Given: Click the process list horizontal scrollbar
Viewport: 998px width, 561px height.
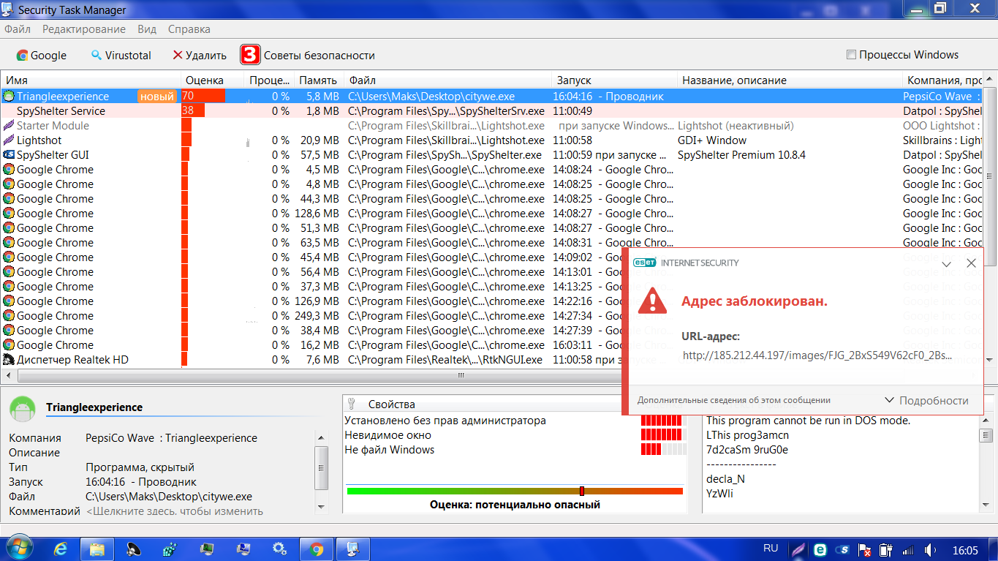Looking at the screenshot, I should [462, 376].
